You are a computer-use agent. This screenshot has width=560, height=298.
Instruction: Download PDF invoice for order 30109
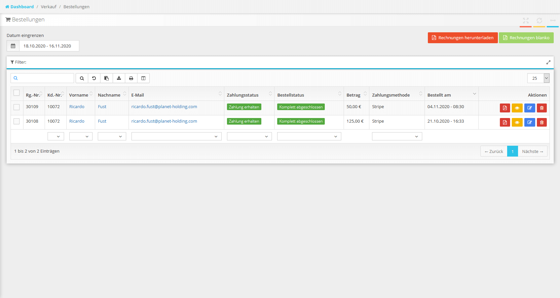point(505,108)
